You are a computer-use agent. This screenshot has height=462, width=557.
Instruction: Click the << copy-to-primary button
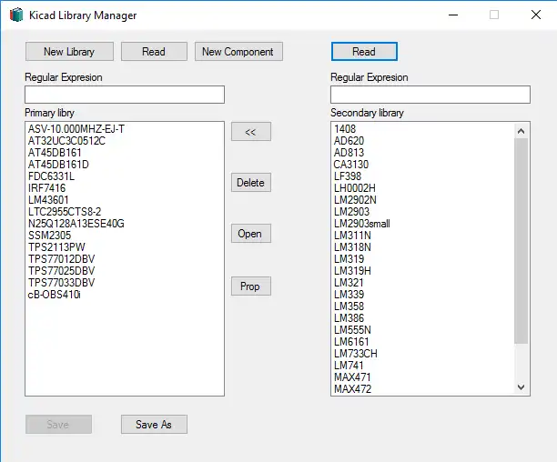tap(251, 132)
